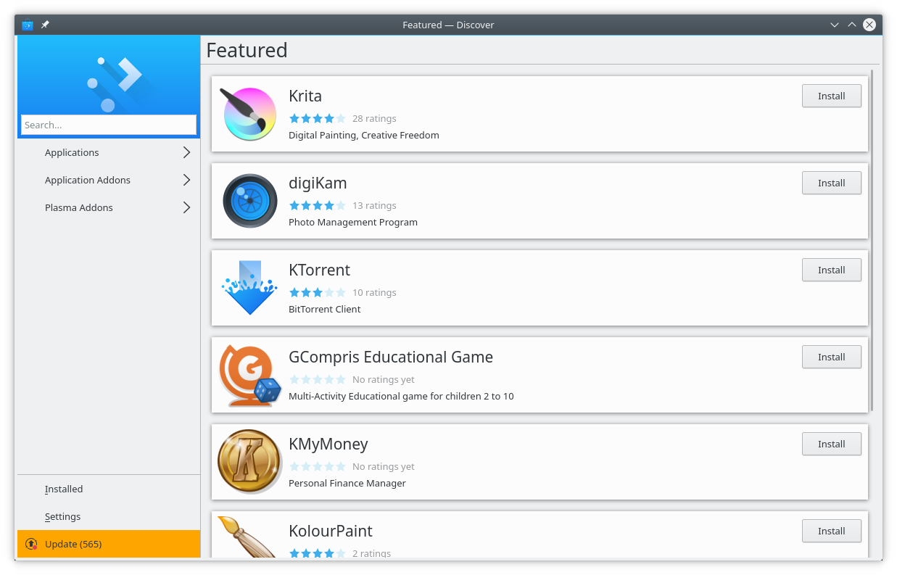
Task: Click the digiKam camera lens icon
Action: pyautogui.click(x=249, y=201)
